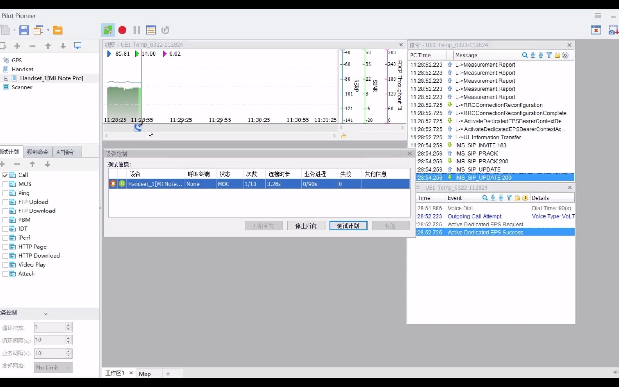This screenshot has width=619, height=387.
Task: Enable the HTTP Page checkbox
Action: pos(5,247)
